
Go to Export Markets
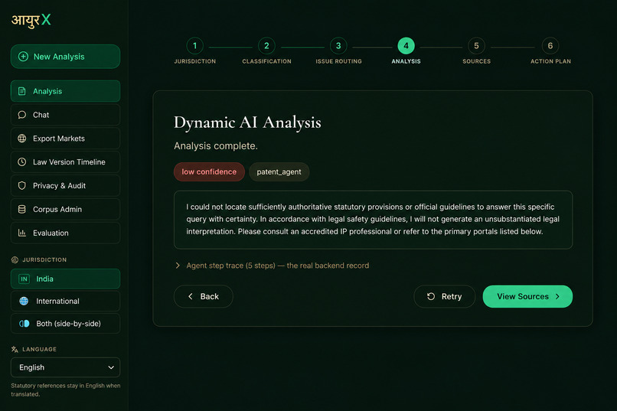(x=65, y=139)
